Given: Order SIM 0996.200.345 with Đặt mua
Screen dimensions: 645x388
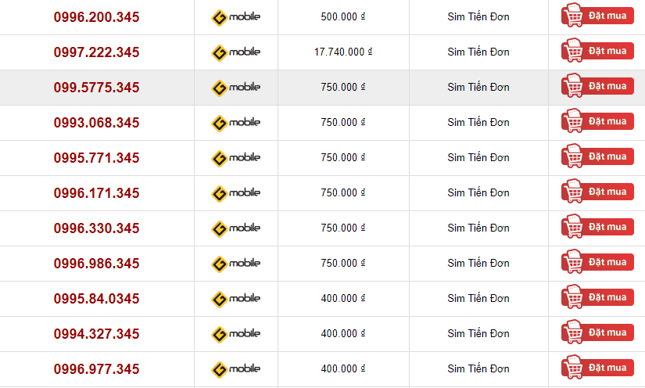Looking at the screenshot, I should (597, 15).
